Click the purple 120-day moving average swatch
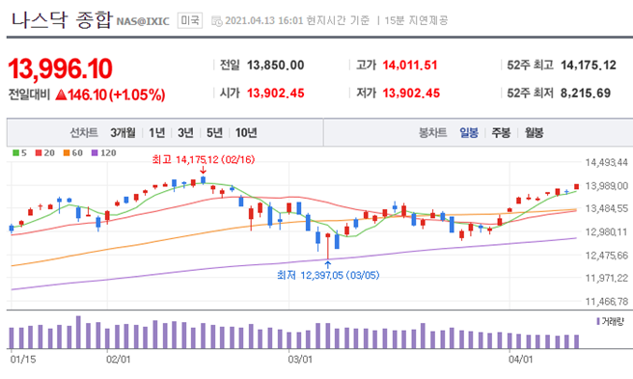633x379 pixels. tap(95, 153)
